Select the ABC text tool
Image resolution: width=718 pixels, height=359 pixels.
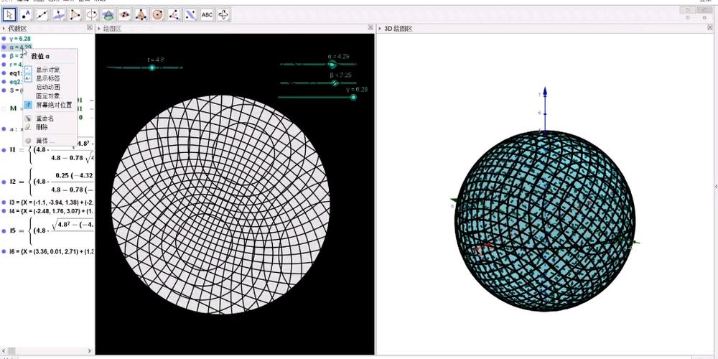coord(207,14)
